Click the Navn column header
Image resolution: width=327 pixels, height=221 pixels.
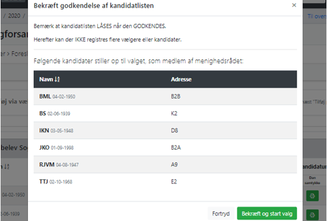point(45,79)
